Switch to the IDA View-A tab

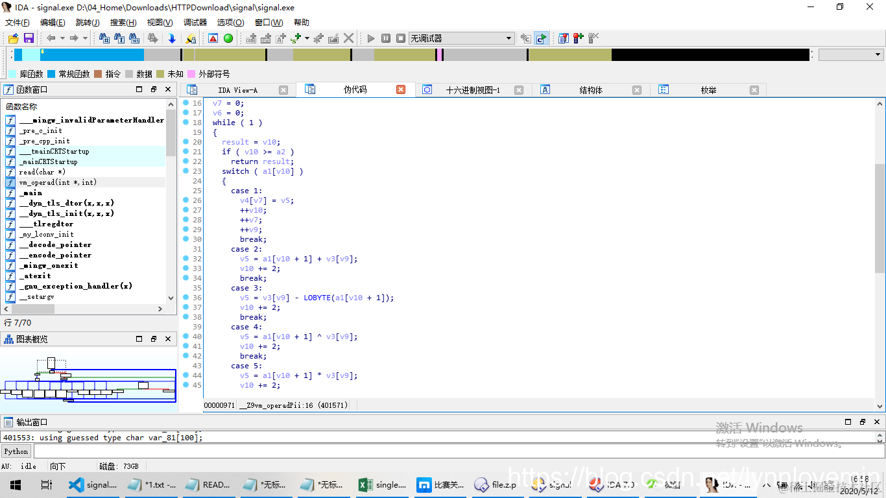pos(237,90)
